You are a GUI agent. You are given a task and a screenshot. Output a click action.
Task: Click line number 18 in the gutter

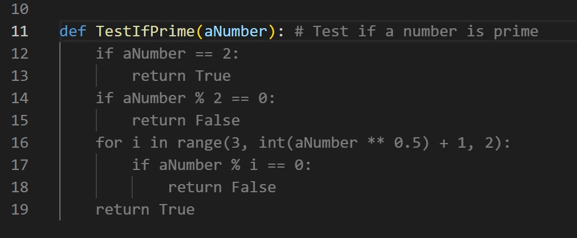[x=19, y=187]
